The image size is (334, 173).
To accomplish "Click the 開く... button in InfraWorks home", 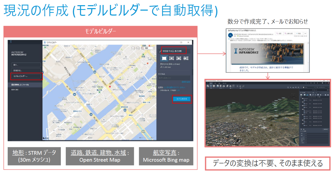I will click(x=26, y=65).
